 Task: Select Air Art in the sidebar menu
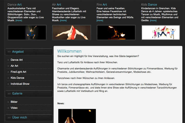pyautogui.click(x=14, y=66)
